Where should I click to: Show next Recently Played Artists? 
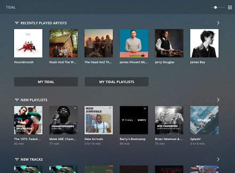pyautogui.click(x=218, y=23)
